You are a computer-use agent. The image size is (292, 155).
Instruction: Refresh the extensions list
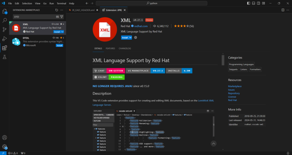[57, 10]
